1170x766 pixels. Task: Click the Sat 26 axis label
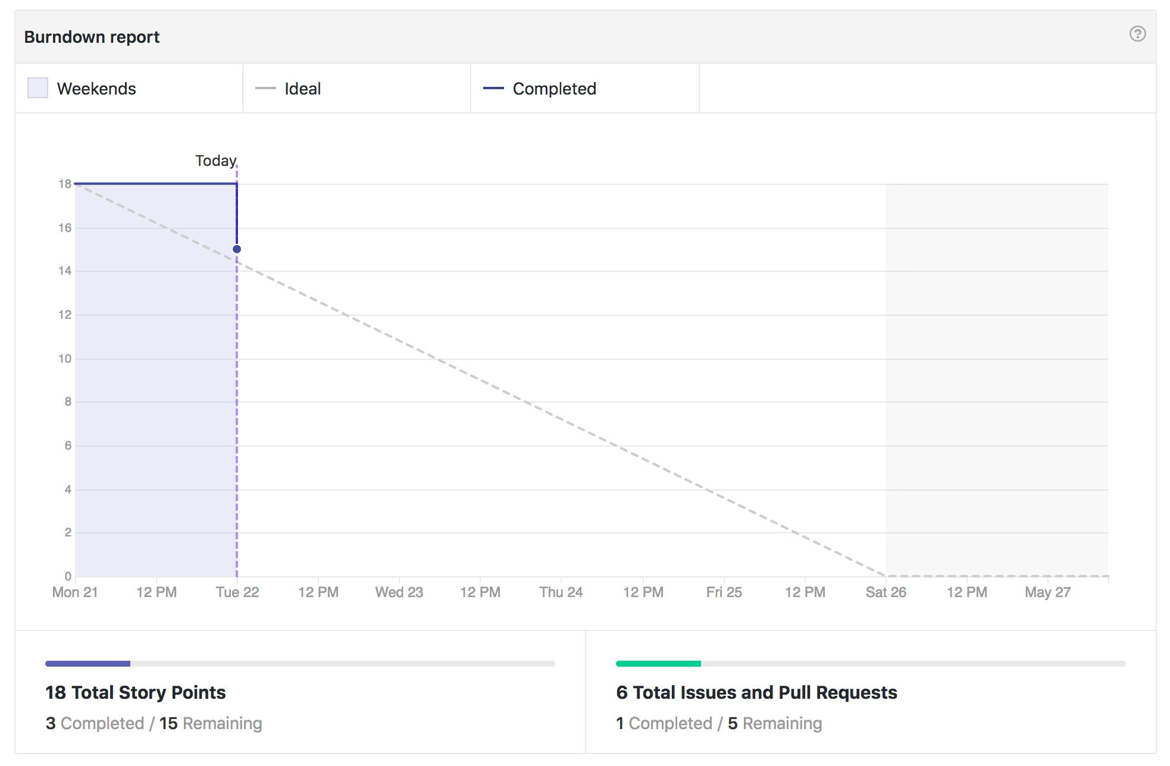pyautogui.click(x=886, y=592)
